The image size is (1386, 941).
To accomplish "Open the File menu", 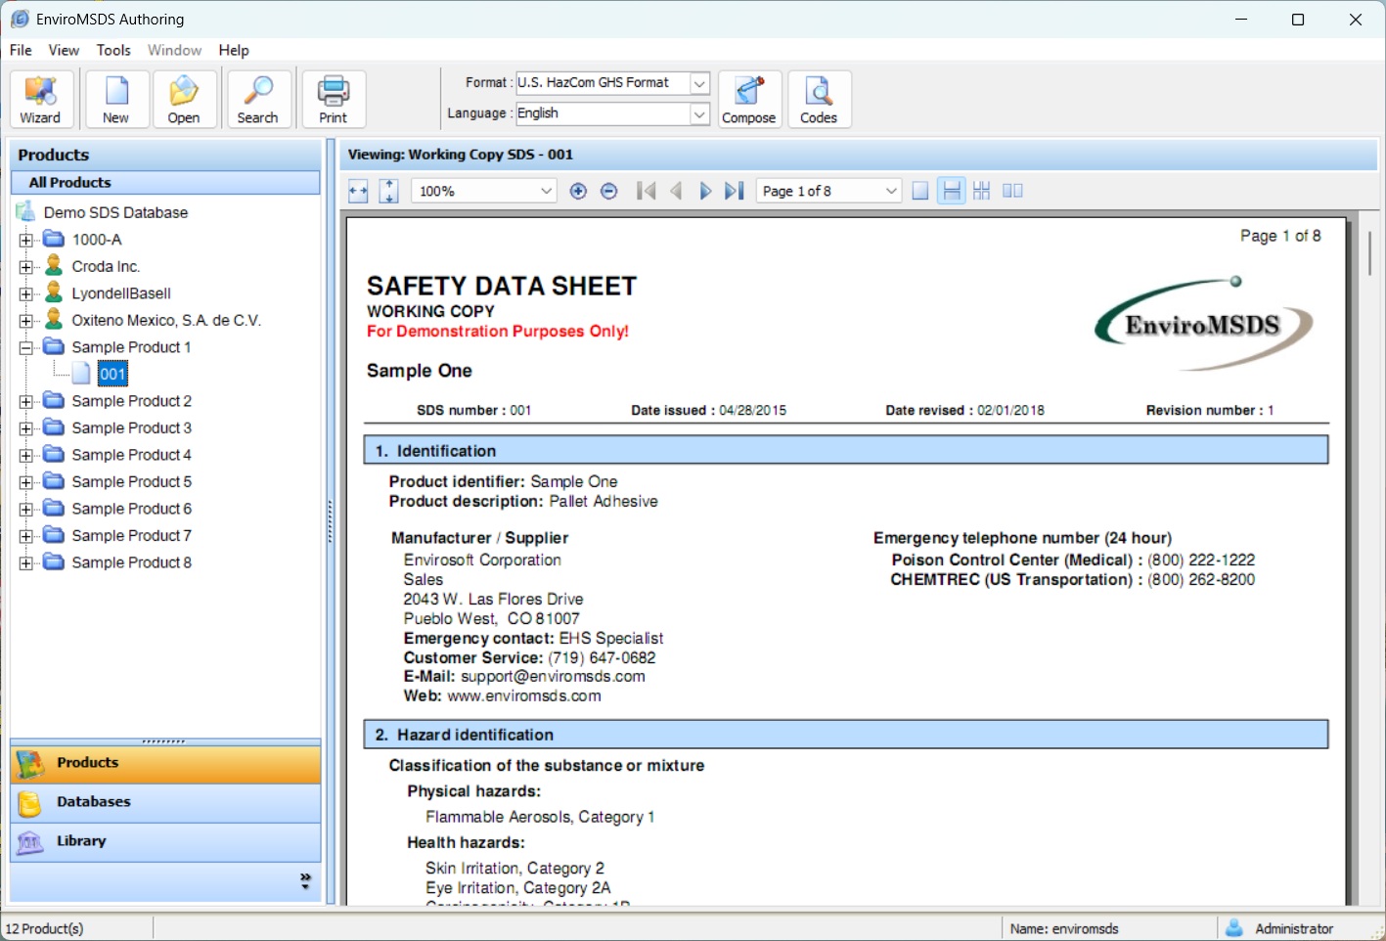I will coord(21,50).
